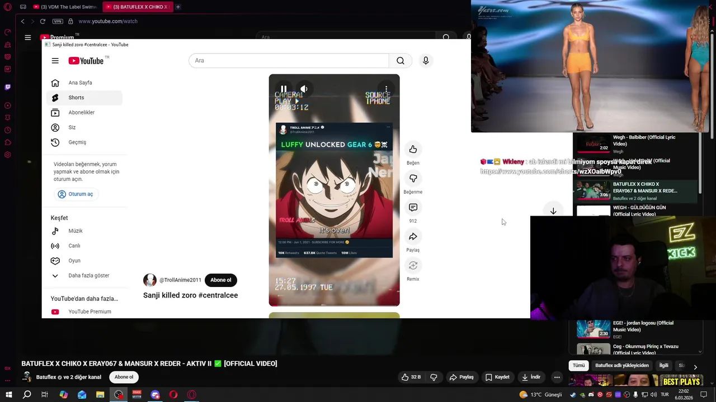Select Batuflex adlı yükleyiciden filter chip
This screenshot has height=402, width=716.
coord(622,366)
